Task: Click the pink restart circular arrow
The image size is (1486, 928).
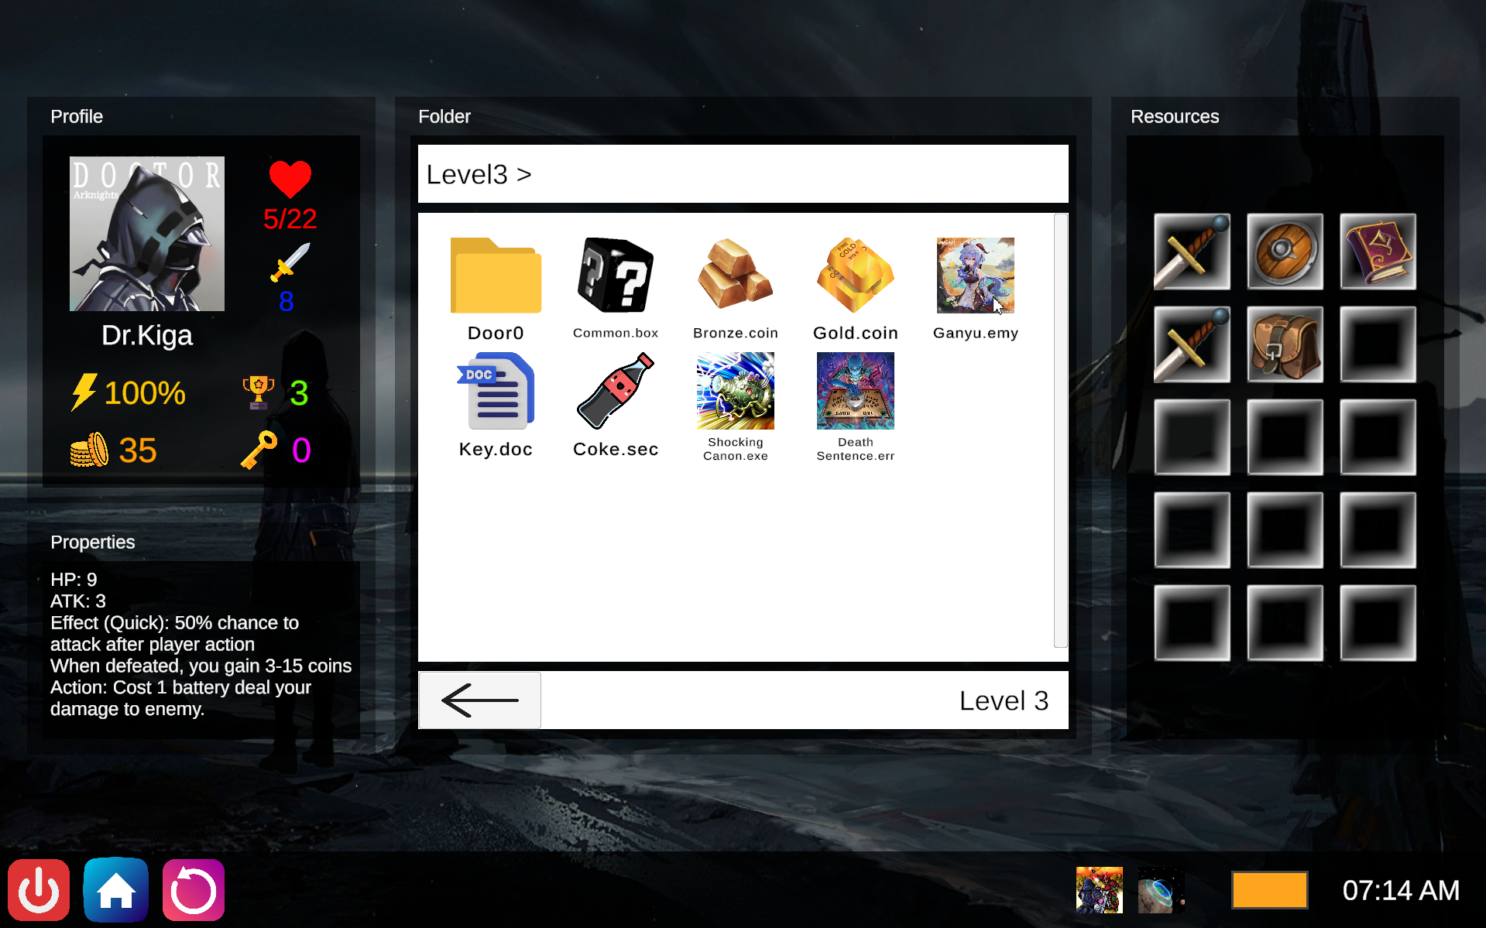Action: click(x=194, y=890)
